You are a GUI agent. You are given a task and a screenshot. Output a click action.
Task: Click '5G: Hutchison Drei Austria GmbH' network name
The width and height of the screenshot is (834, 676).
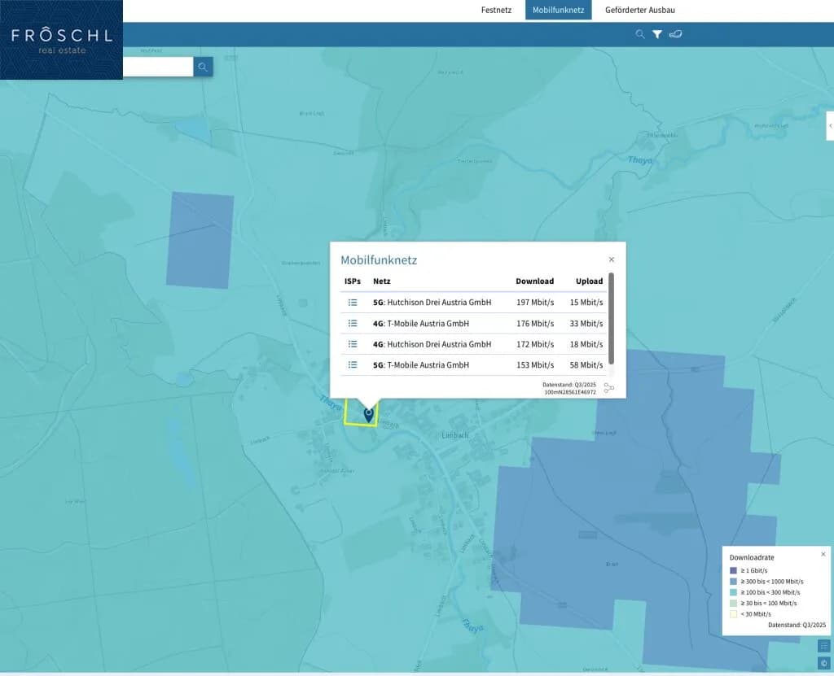pos(432,303)
